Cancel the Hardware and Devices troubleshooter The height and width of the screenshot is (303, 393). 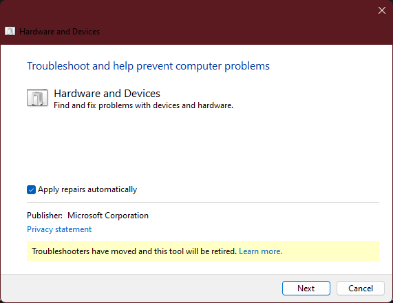[361, 289]
